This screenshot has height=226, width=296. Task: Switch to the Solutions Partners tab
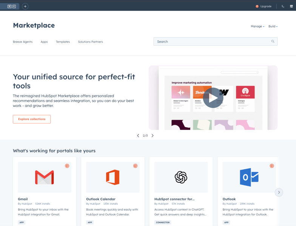coord(91,42)
